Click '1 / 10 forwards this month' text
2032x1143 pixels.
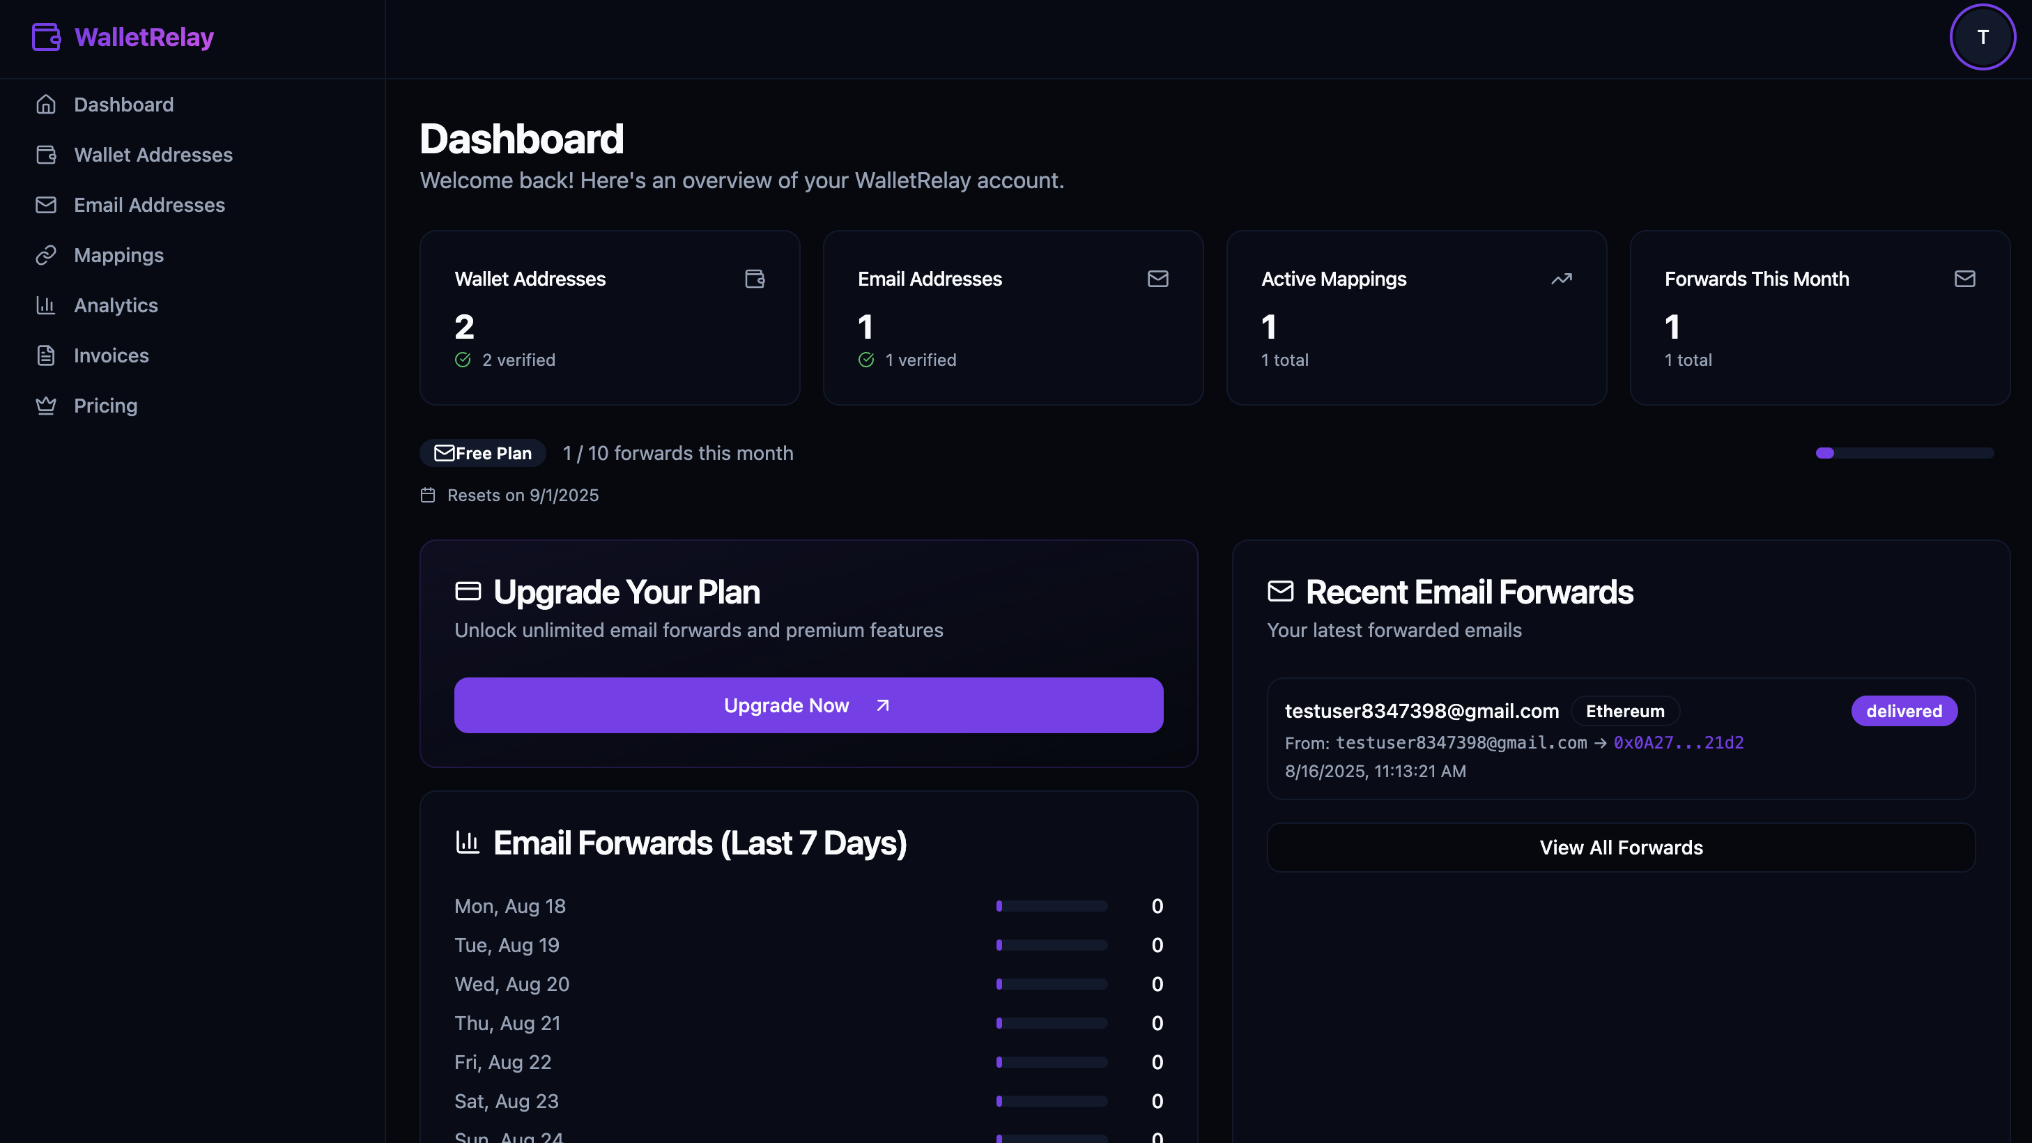click(677, 453)
